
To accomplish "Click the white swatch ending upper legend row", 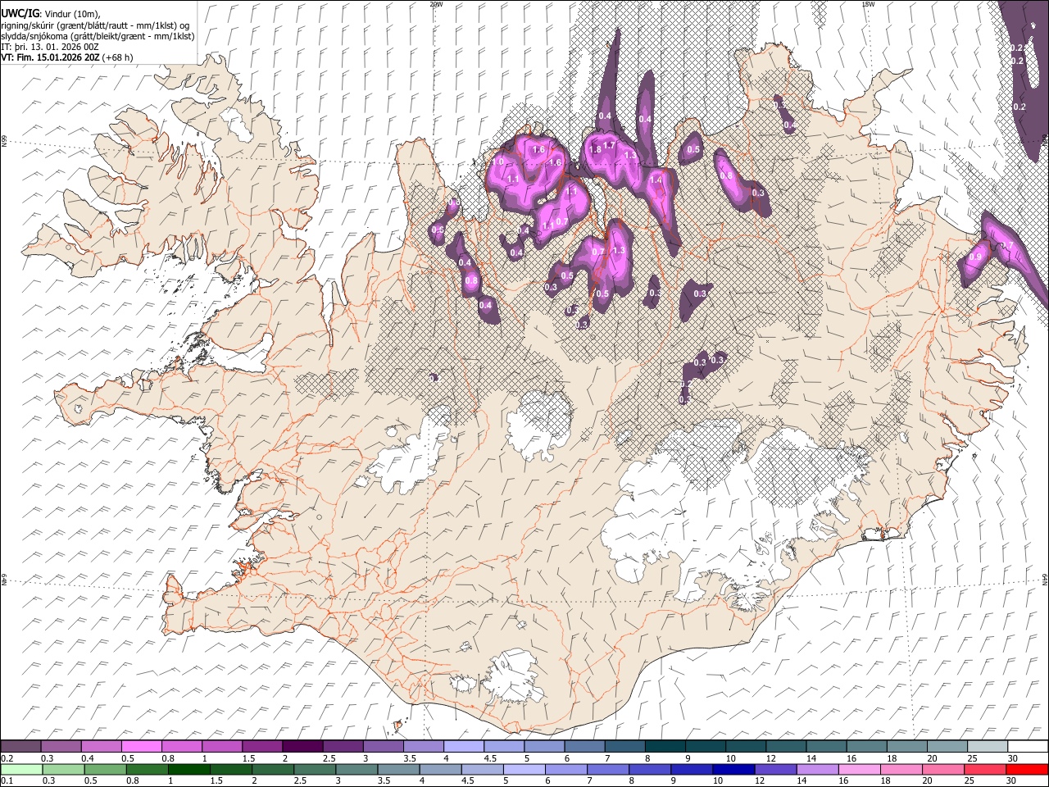I will pyautogui.click(x=1027, y=746).
